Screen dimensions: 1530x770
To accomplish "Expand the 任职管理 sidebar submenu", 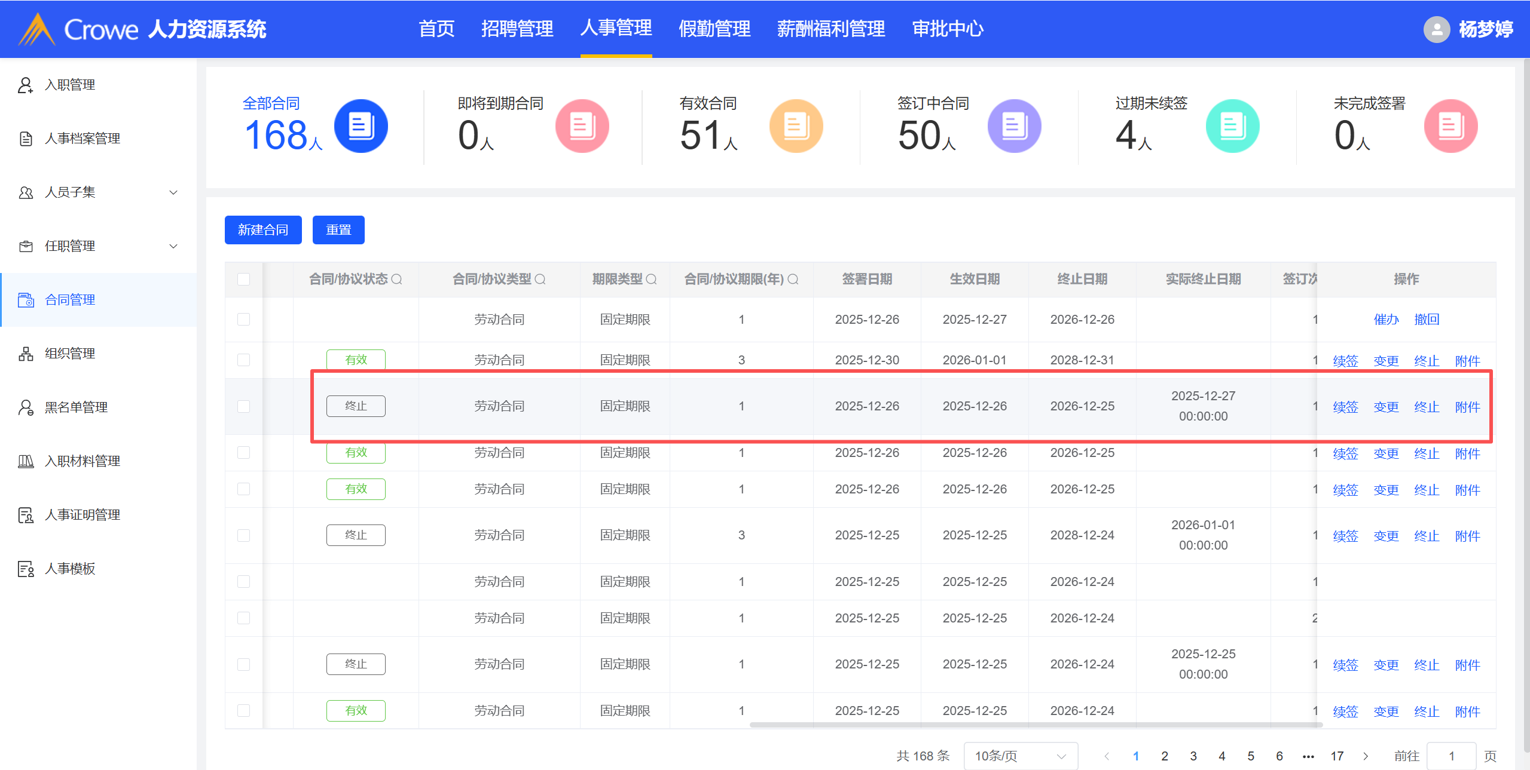I will click(173, 246).
